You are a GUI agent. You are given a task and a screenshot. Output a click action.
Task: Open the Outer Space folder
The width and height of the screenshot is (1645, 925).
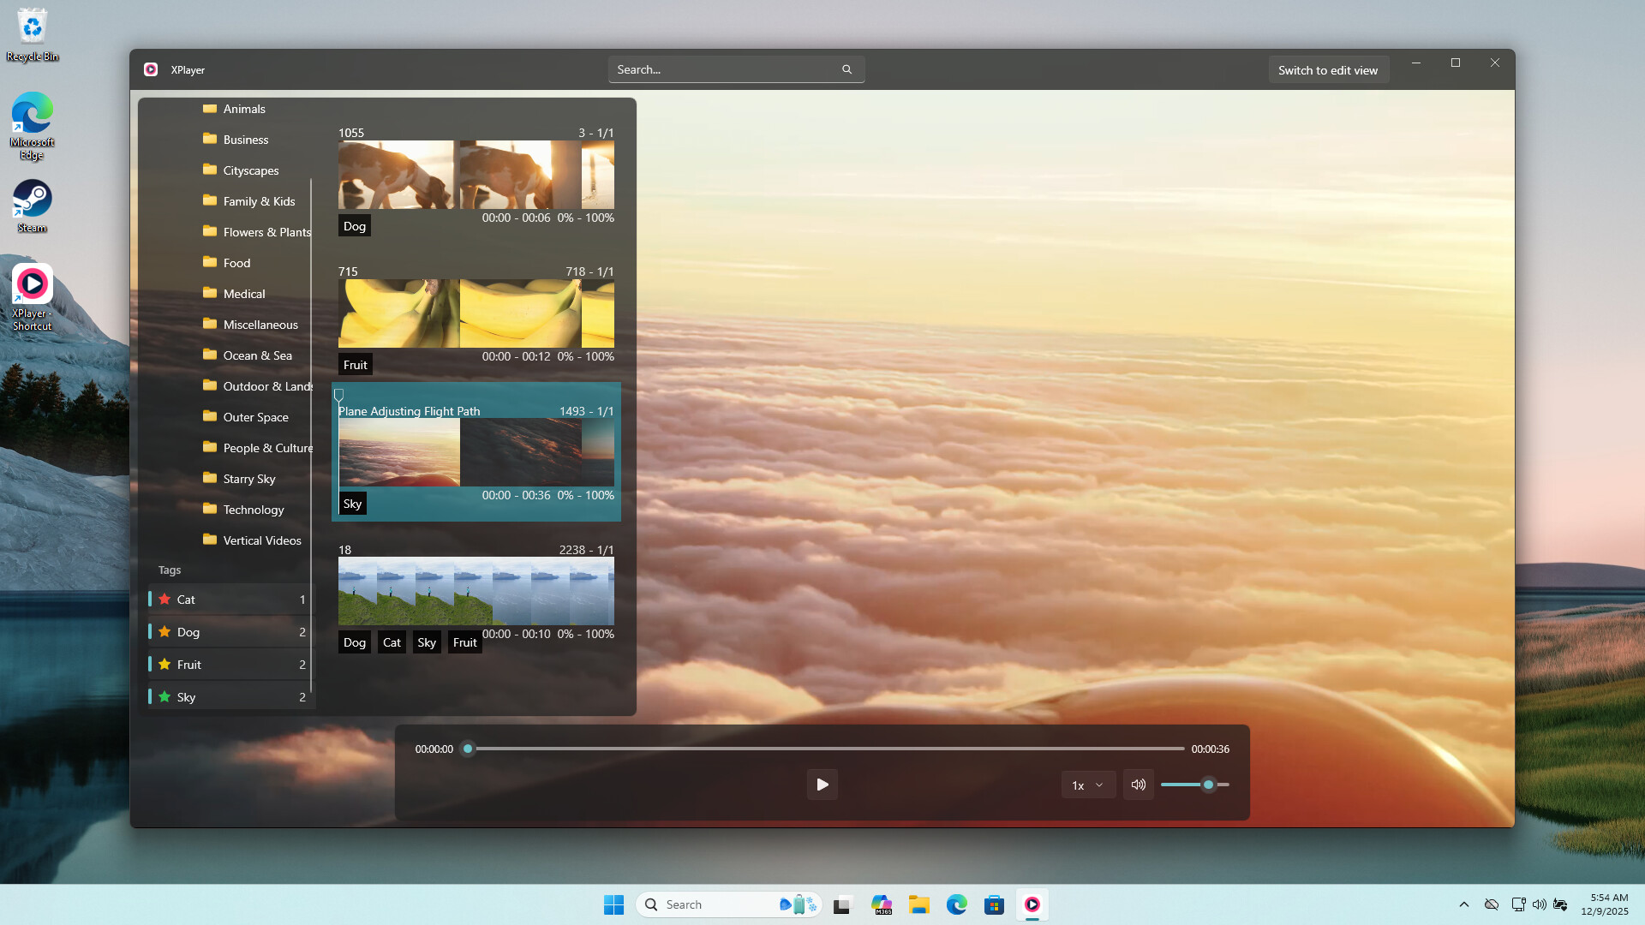tap(255, 417)
